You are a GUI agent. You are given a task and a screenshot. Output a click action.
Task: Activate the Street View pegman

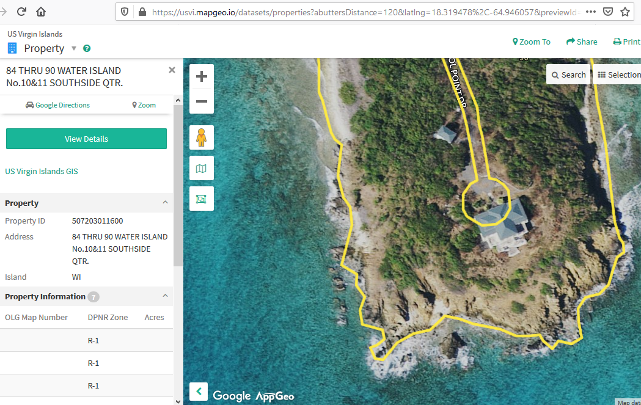click(x=202, y=137)
